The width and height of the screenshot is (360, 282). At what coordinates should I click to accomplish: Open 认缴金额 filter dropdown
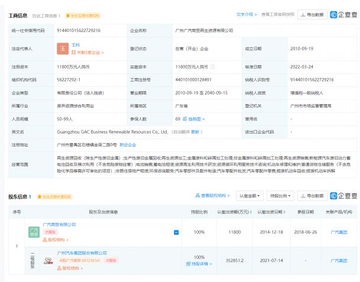tap(249, 196)
